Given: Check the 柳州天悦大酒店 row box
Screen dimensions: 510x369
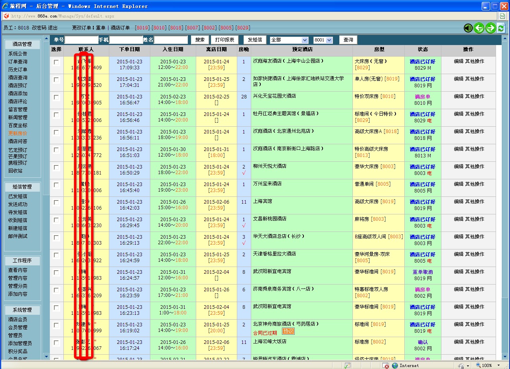Looking at the screenshot, I should [57, 168].
